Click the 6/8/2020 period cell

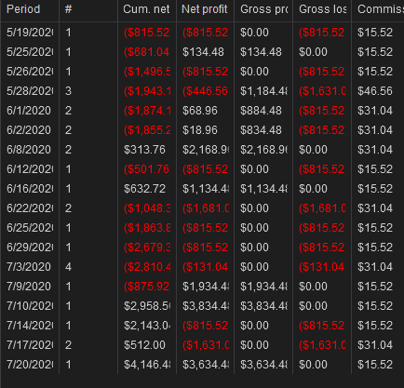[x=29, y=150]
